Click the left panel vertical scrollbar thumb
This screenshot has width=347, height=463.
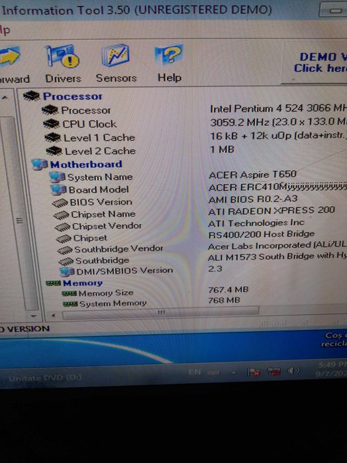(x=20, y=213)
